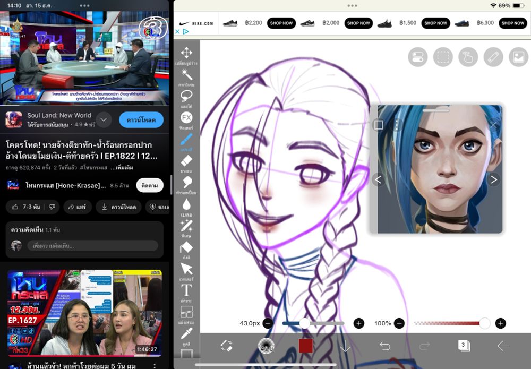Open the selection area dashed-square icon

pyautogui.click(x=443, y=57)
